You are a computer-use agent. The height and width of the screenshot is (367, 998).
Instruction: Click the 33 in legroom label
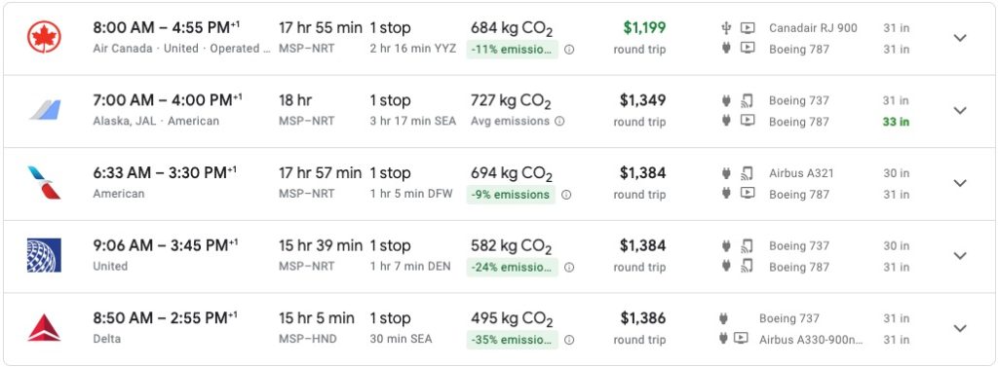coord(896,122)
